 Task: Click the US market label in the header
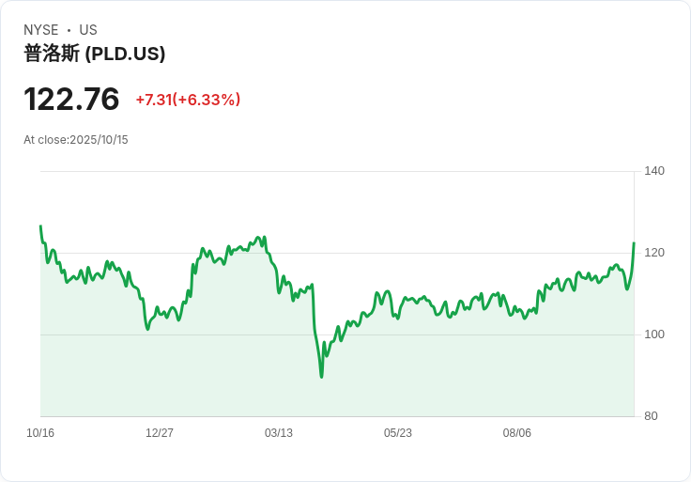[x=88, y=30]
